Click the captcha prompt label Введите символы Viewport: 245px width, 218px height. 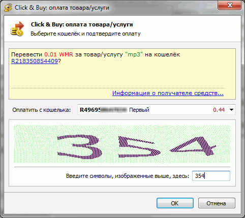click(128, 176)
